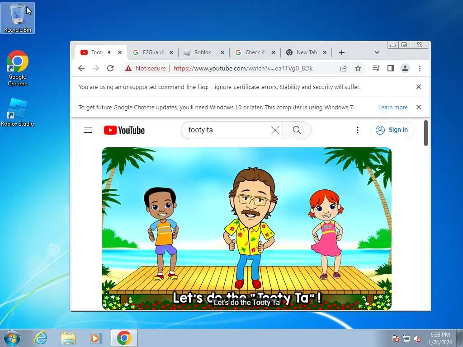This screenshot has width=463, height=347.
Task: Close the E2Guardian tab
Action: 171,52
